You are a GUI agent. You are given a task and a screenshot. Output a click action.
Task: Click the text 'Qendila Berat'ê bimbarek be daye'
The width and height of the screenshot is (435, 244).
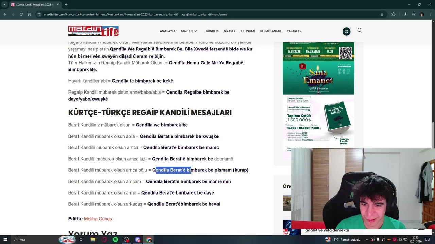[x=178, y=193]
